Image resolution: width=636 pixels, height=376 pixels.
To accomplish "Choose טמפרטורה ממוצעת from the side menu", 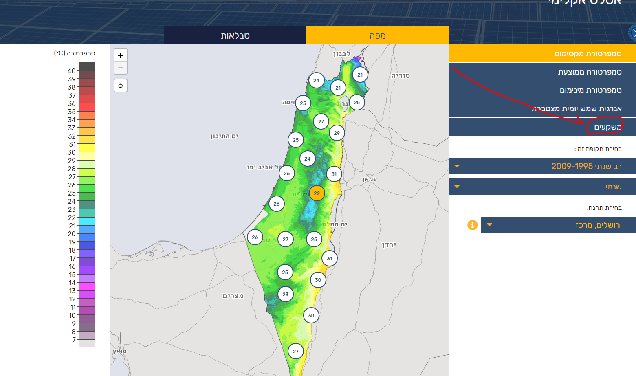I will 542,72.
